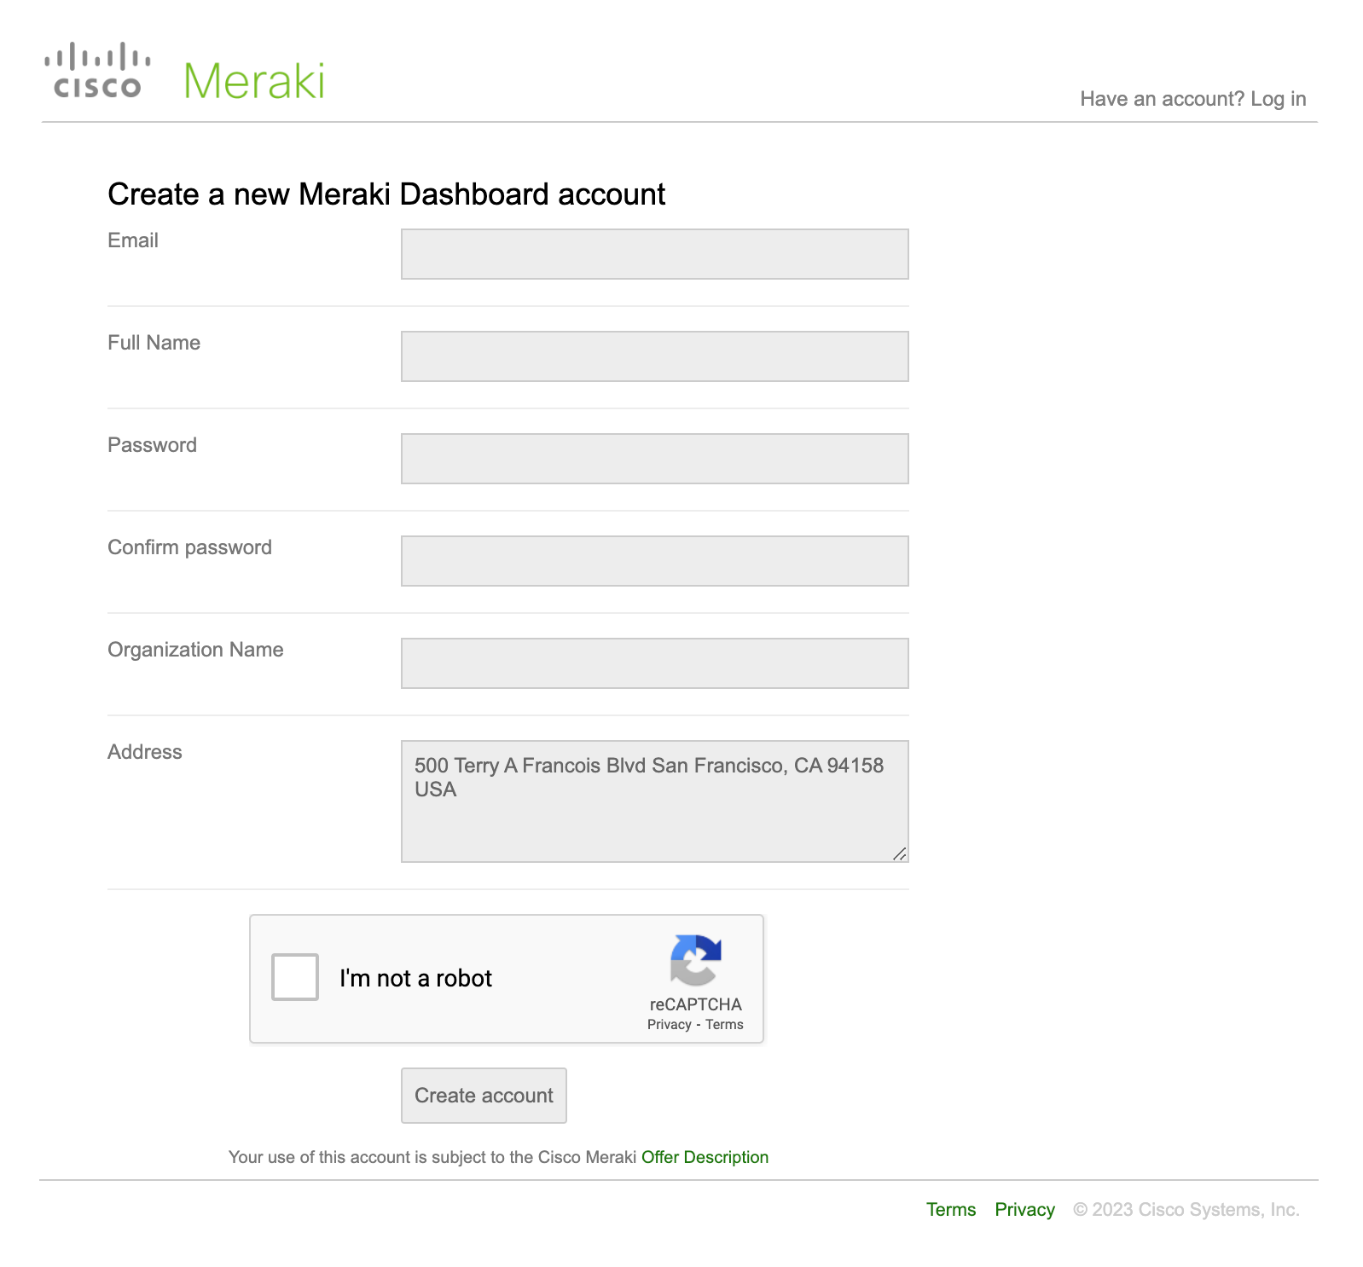Click the Create account button
This screenshot has width=1363, height=1267.
[484, 1096]
